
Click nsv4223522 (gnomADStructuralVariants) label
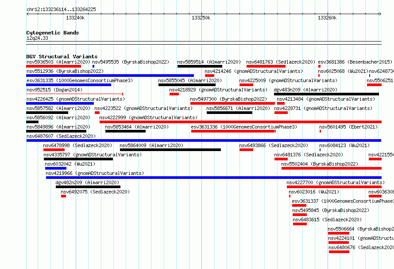(x=143, y=108)
